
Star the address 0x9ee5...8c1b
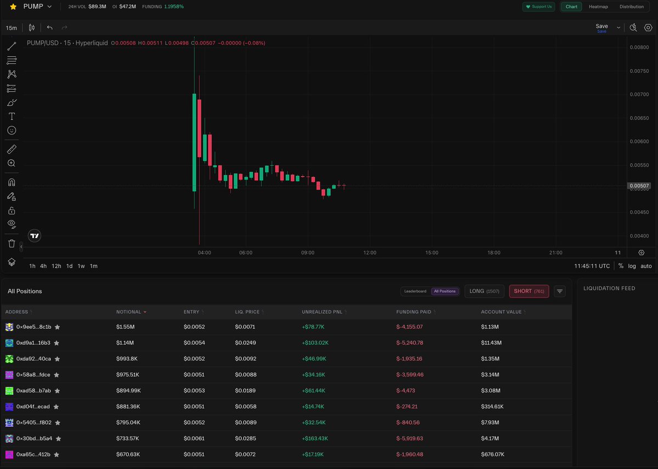57,327
